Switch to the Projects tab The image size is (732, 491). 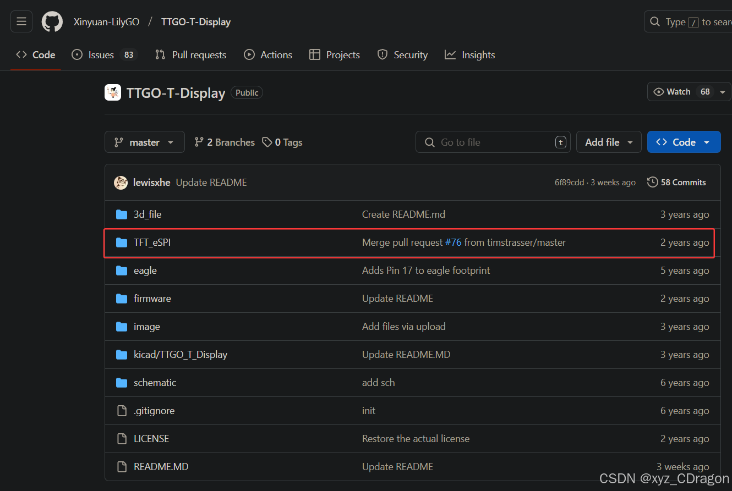[335, 55]
